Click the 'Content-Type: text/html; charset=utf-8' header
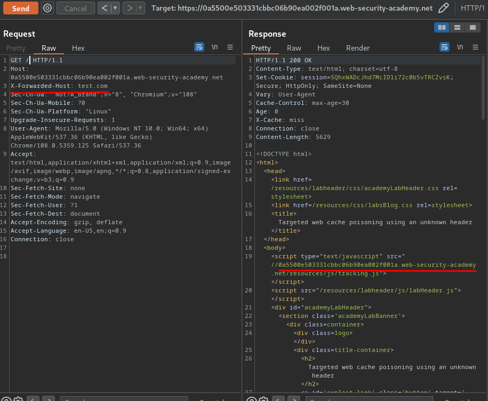Screen dimensions: 488x401 [327, 69]
